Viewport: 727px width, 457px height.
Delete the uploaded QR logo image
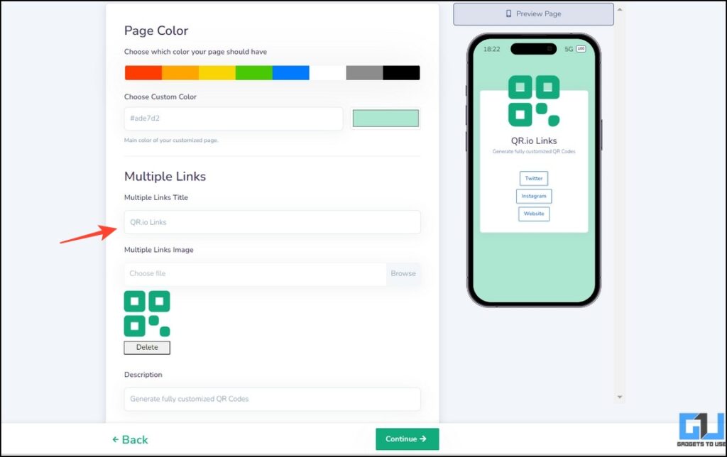[x=147, y=348]
